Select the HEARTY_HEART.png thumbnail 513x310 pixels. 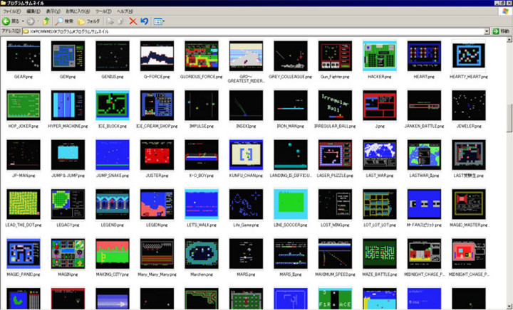(469, 55)
